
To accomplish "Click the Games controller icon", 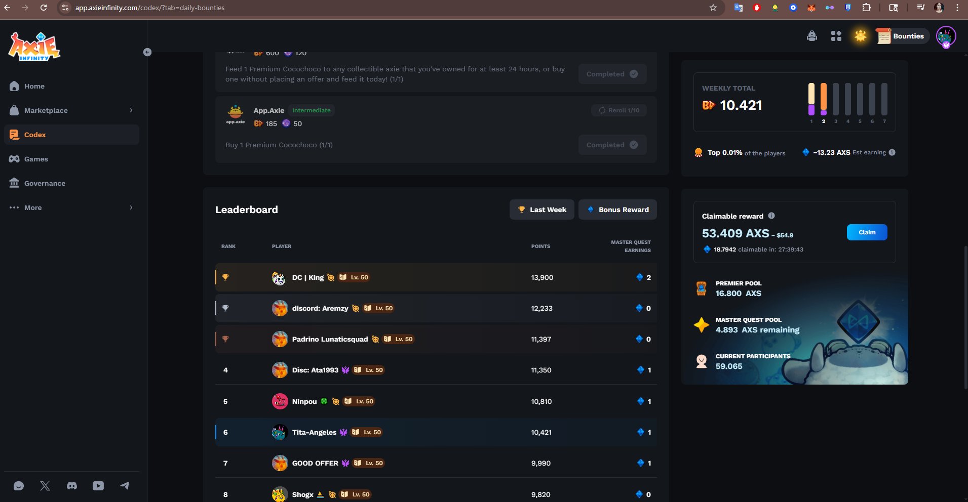I will pyautogui.click(x=14, y=159).
